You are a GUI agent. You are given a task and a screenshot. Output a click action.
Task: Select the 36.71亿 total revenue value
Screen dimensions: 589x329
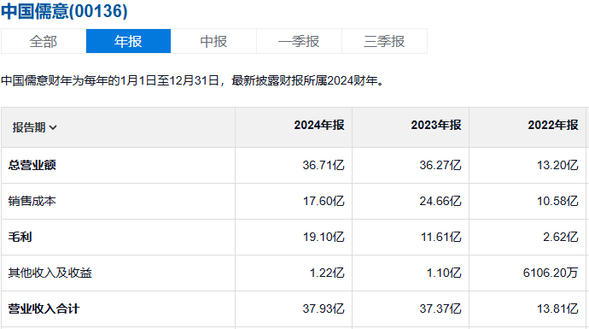tap(324, 165)
